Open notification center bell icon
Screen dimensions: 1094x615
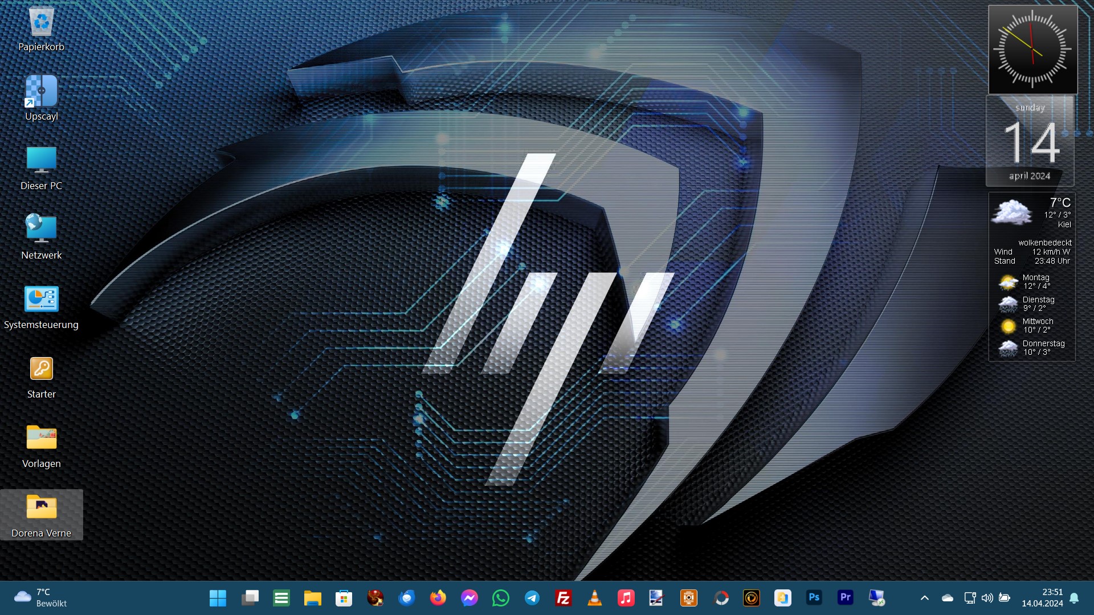click(x=1074, y=598)
